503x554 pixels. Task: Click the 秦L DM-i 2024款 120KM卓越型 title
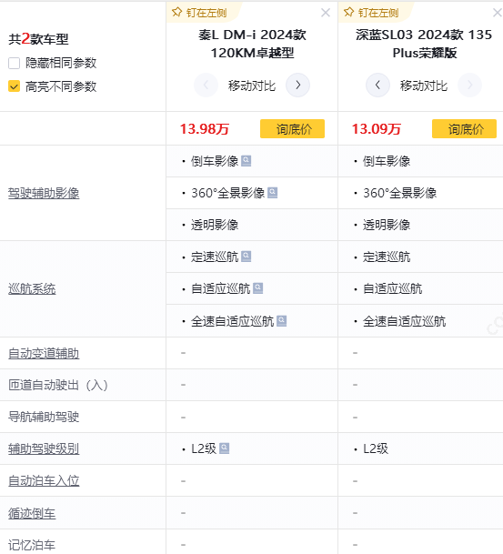click(x=252, y=44)
